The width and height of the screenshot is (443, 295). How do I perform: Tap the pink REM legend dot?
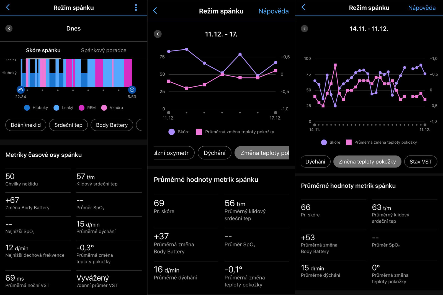(81, 108)
